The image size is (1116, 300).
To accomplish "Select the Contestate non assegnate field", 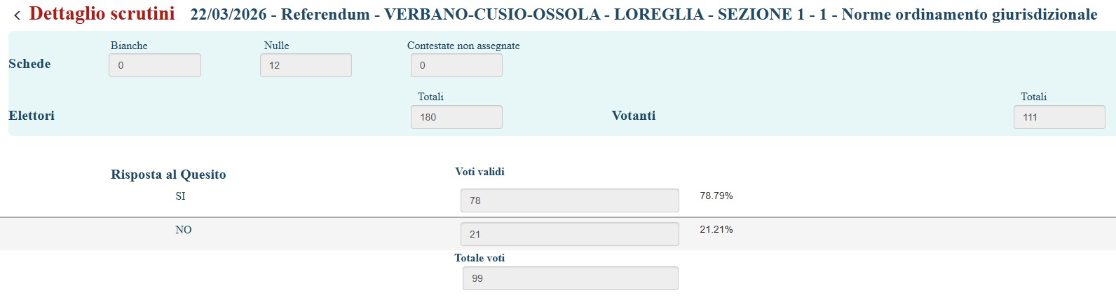I will (456, 65).
